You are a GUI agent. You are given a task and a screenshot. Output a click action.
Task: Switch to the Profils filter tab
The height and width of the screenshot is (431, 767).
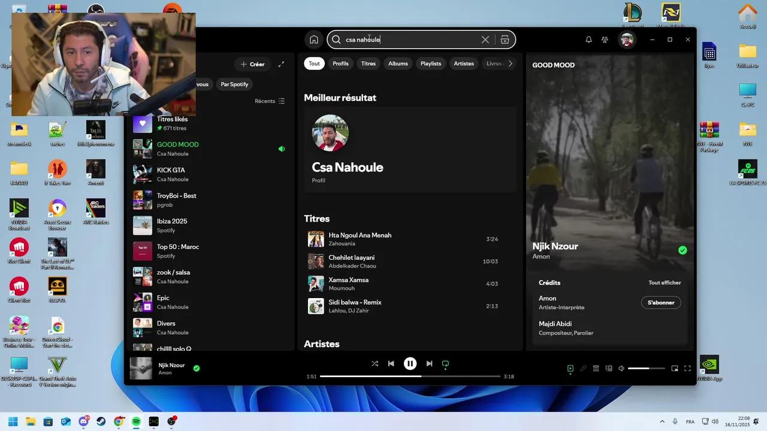[x=340, y=63]
